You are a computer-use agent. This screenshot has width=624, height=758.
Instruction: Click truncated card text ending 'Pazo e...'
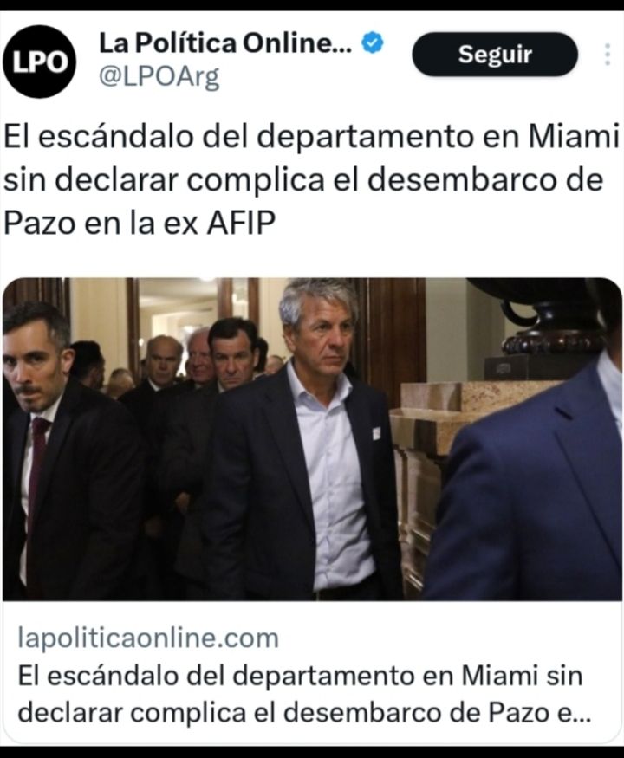(x=304, y=713)
